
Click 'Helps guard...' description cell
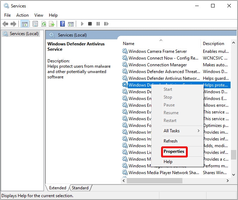coord(216,78)
